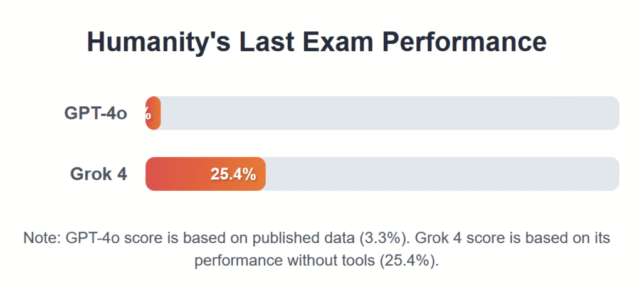642x287 pixels.
Task: Select the GPT-4o row label
Action: [96, 114]
